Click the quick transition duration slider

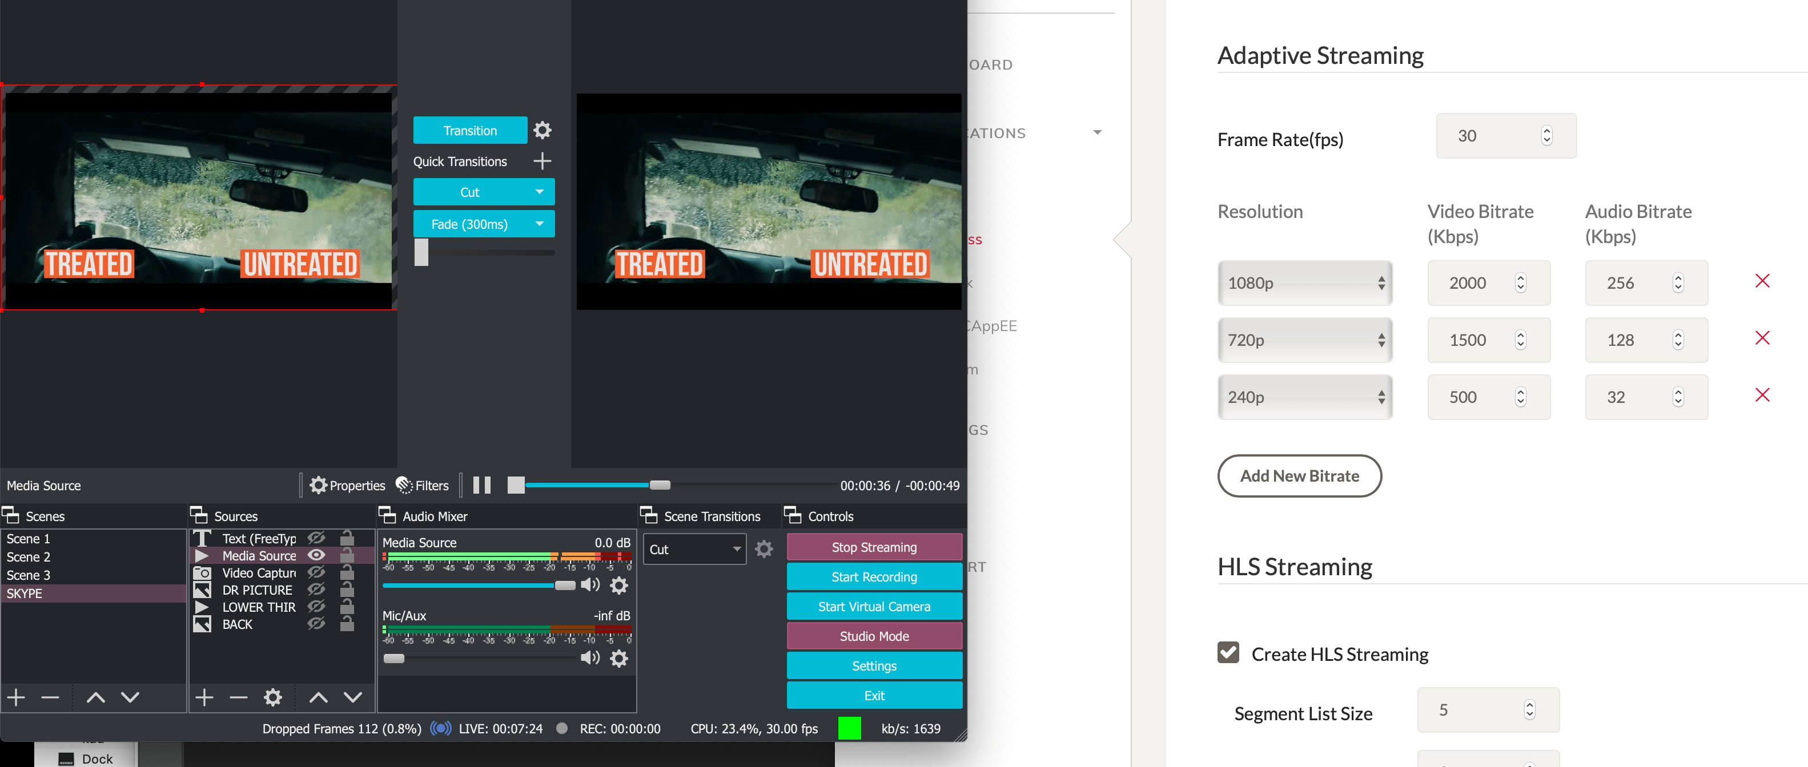pyautogui.click(x=421, y=253)
